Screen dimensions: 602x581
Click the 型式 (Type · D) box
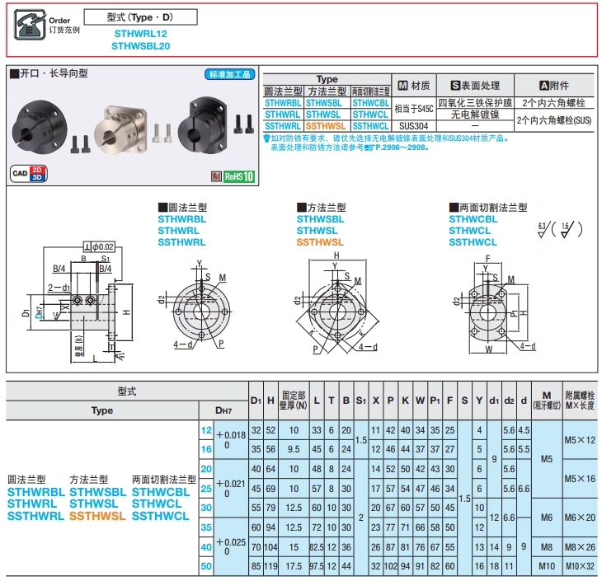point(140,17)
